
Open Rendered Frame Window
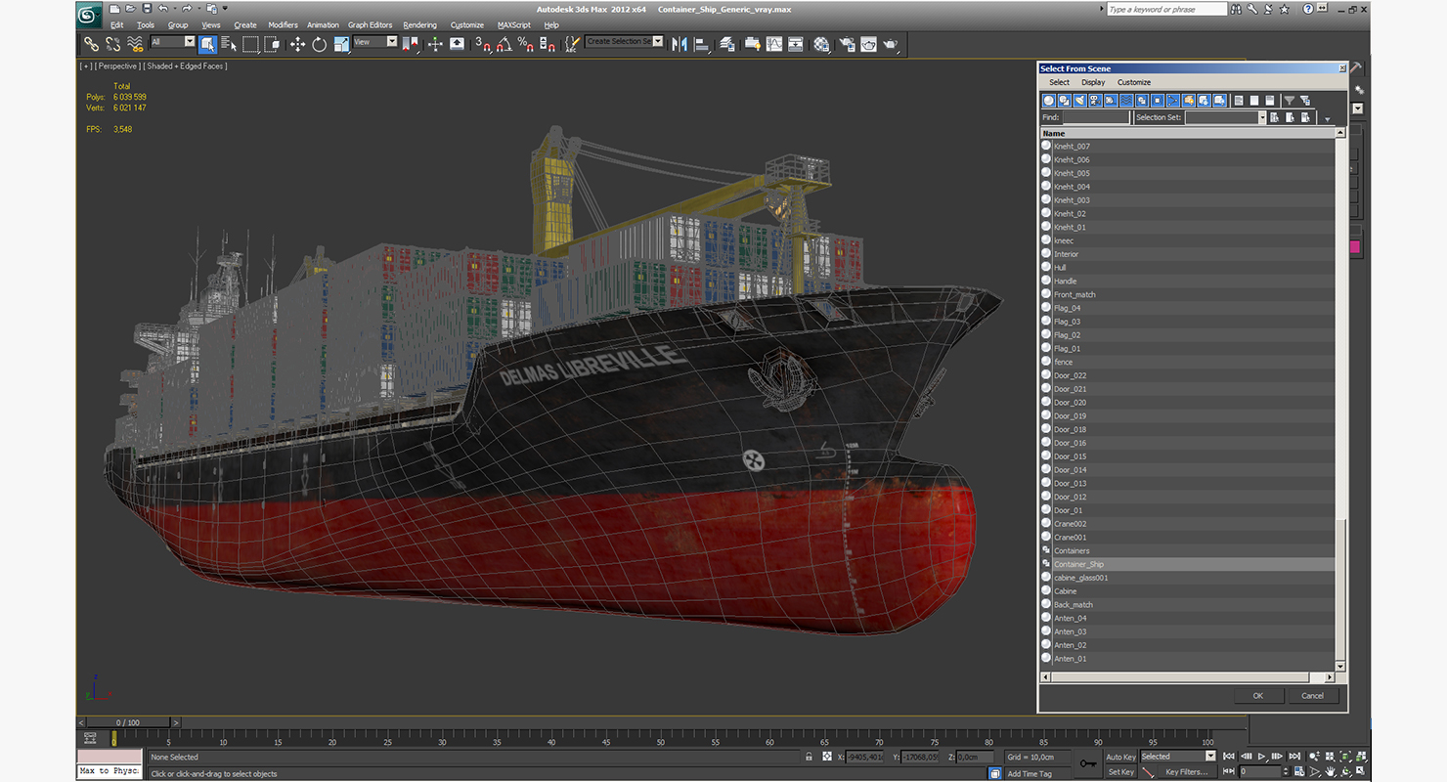(x=868, y=44)
